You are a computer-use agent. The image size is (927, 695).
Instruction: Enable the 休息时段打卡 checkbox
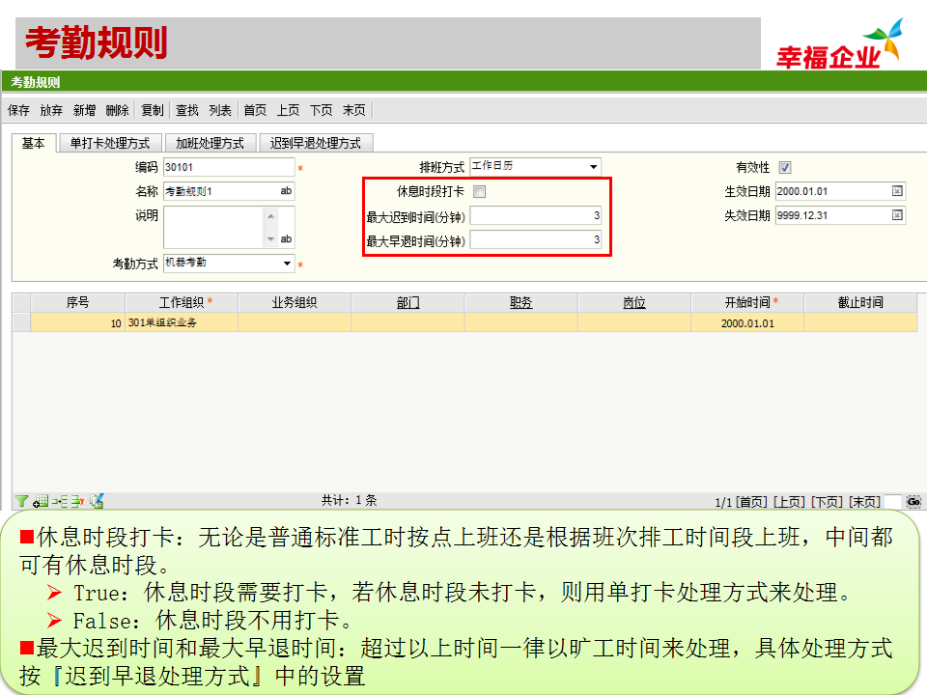[480, 191]
